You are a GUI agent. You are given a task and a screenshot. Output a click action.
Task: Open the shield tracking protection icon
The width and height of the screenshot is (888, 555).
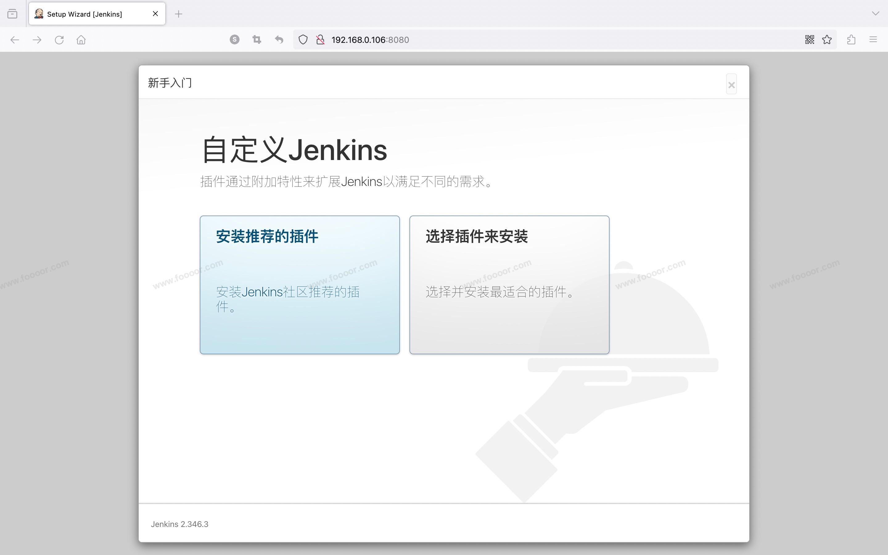click(303, 40)
